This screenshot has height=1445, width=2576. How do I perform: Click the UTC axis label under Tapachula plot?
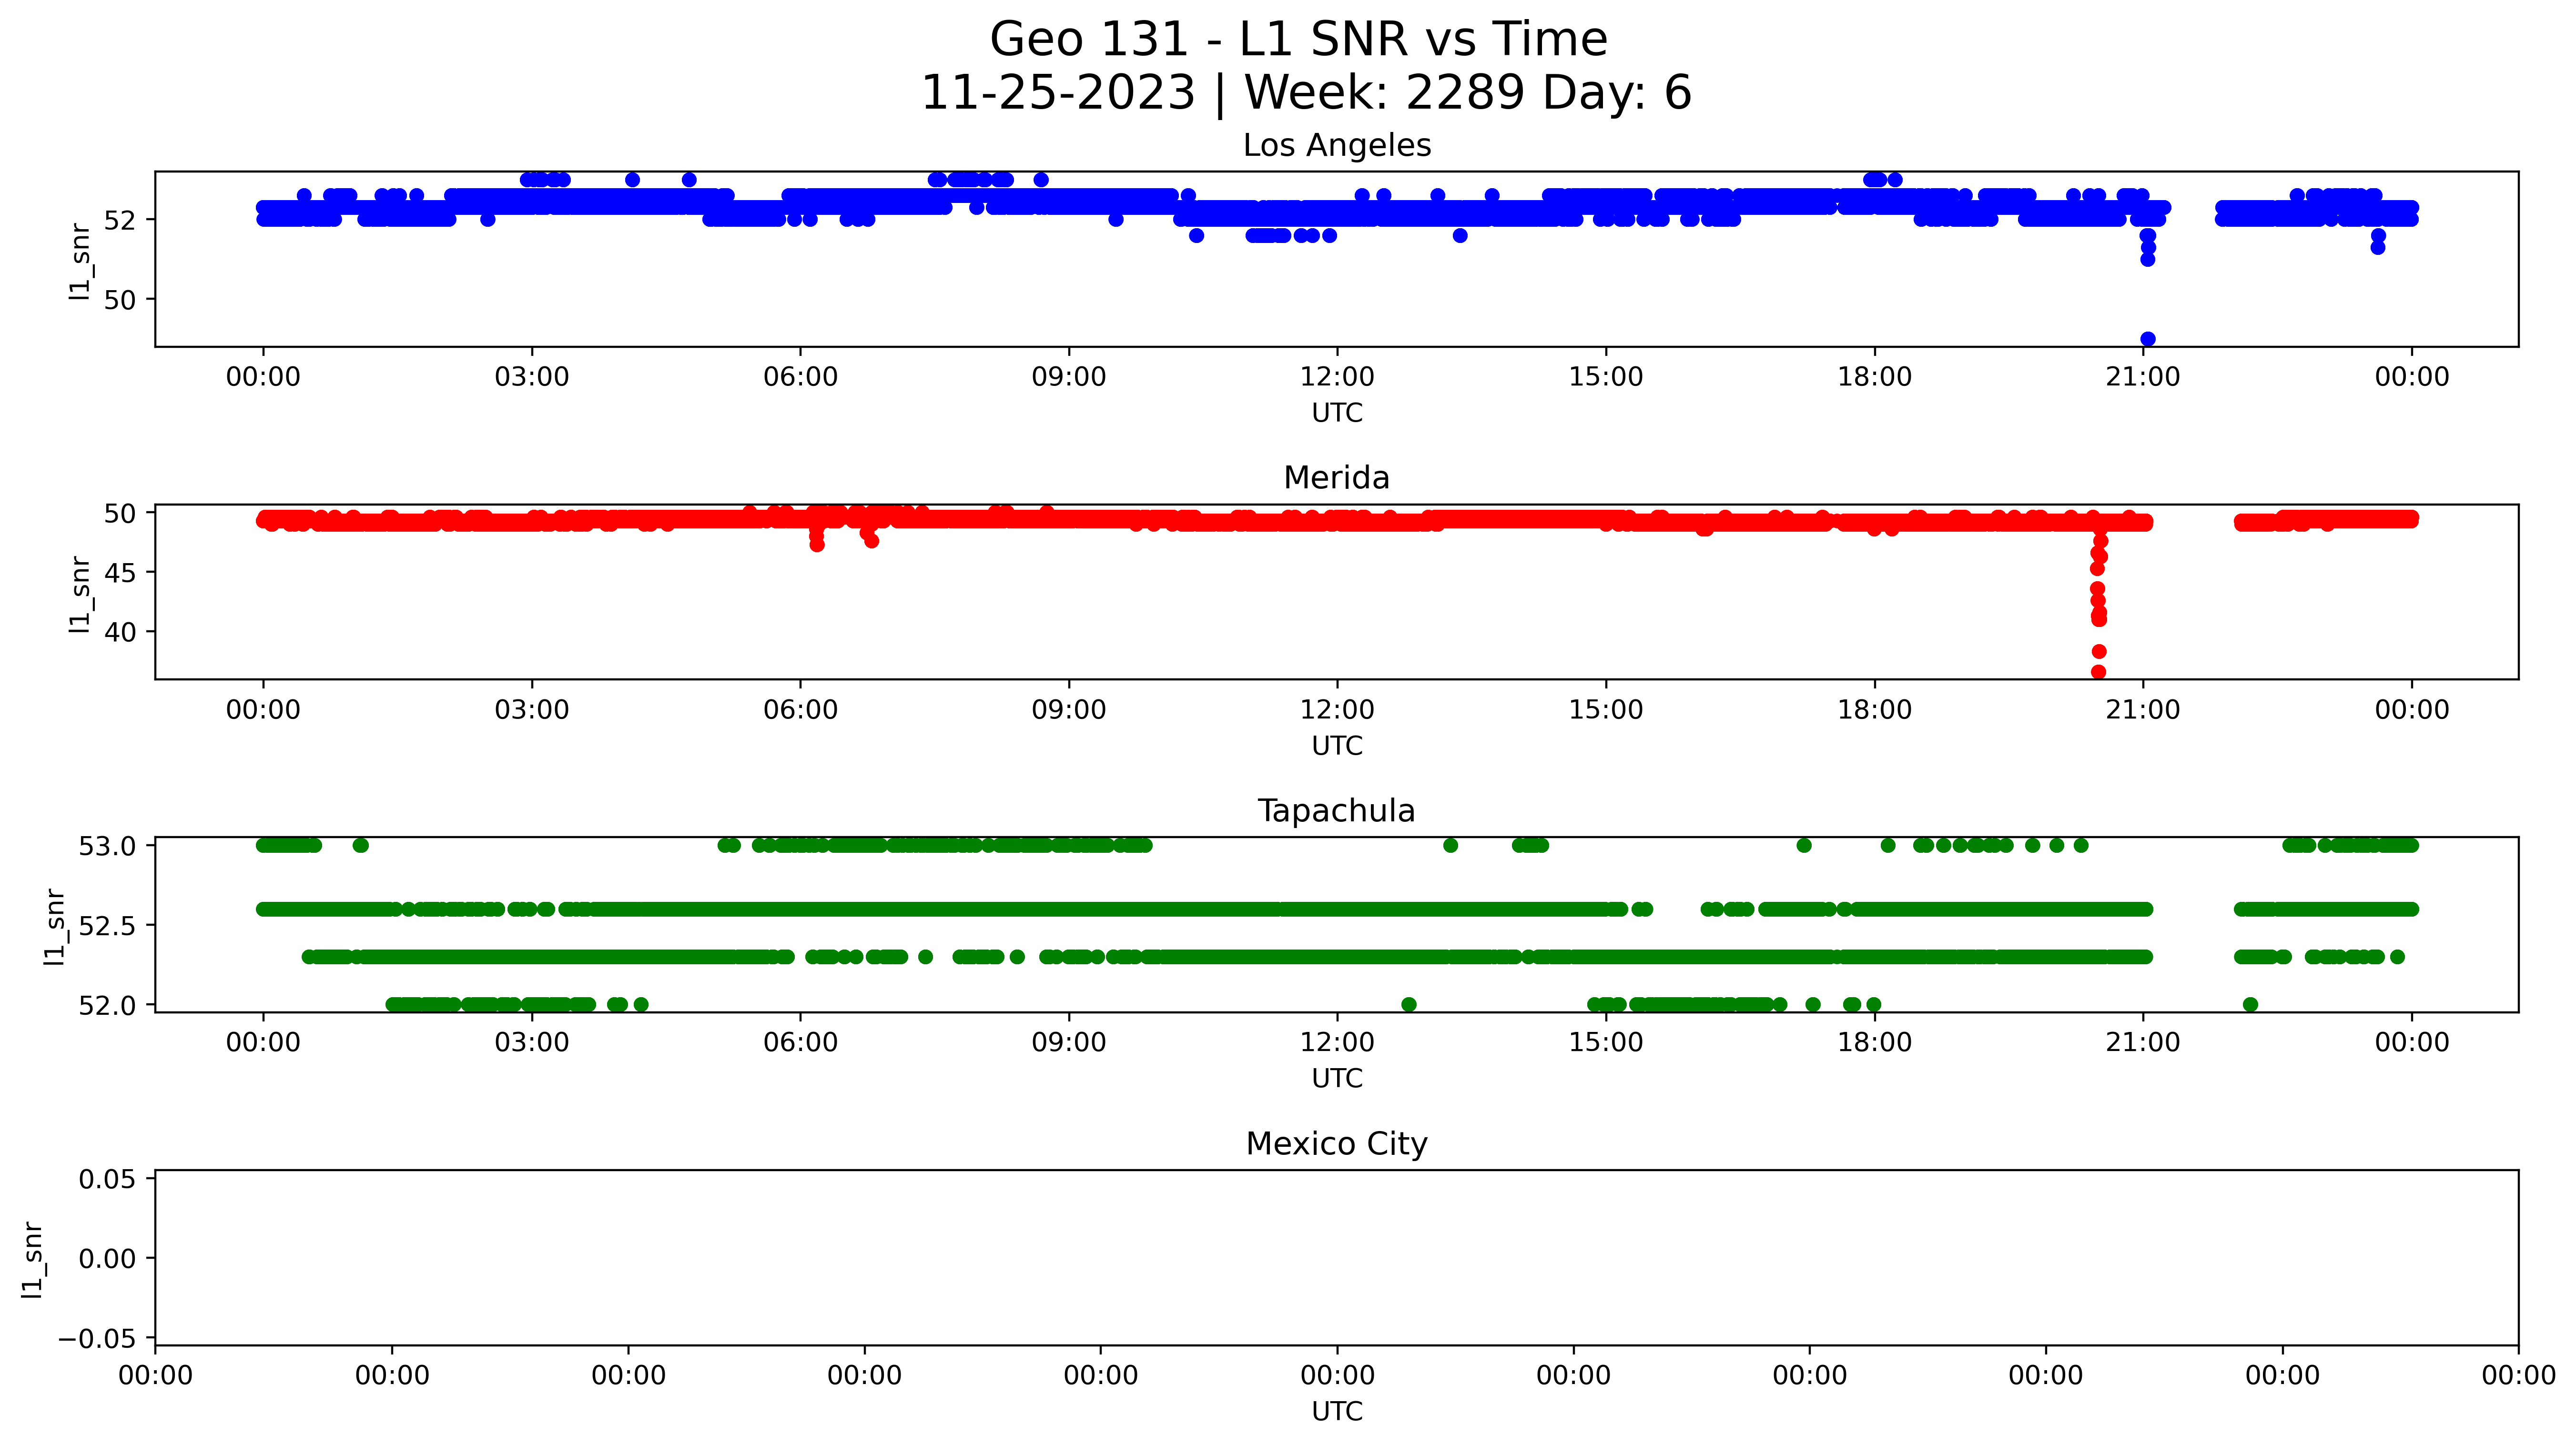pos(1337,1078)
